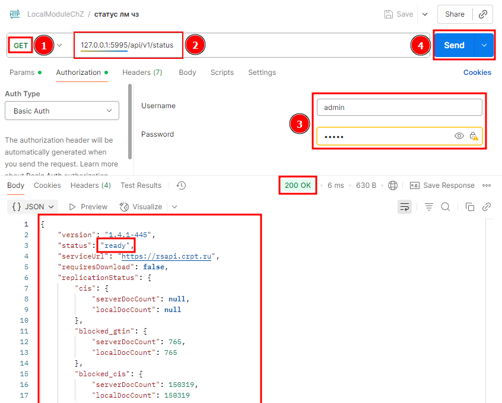Image resolution: width=502 pixels, height=403 pixels.
Task: Expand the arrow next to the Send button
Action: [484, 45]
